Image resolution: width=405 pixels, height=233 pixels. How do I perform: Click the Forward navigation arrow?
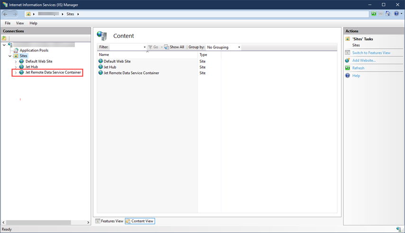coord(15,14)
